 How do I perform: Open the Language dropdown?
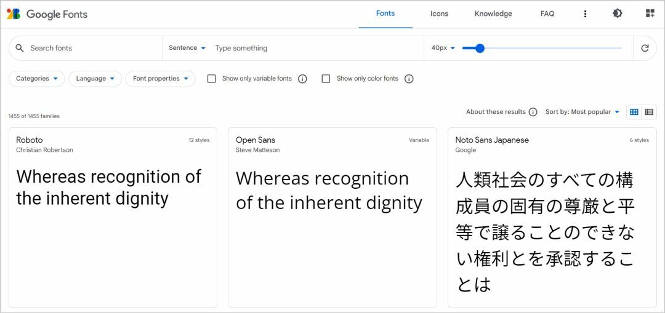(x=95, y=79)
